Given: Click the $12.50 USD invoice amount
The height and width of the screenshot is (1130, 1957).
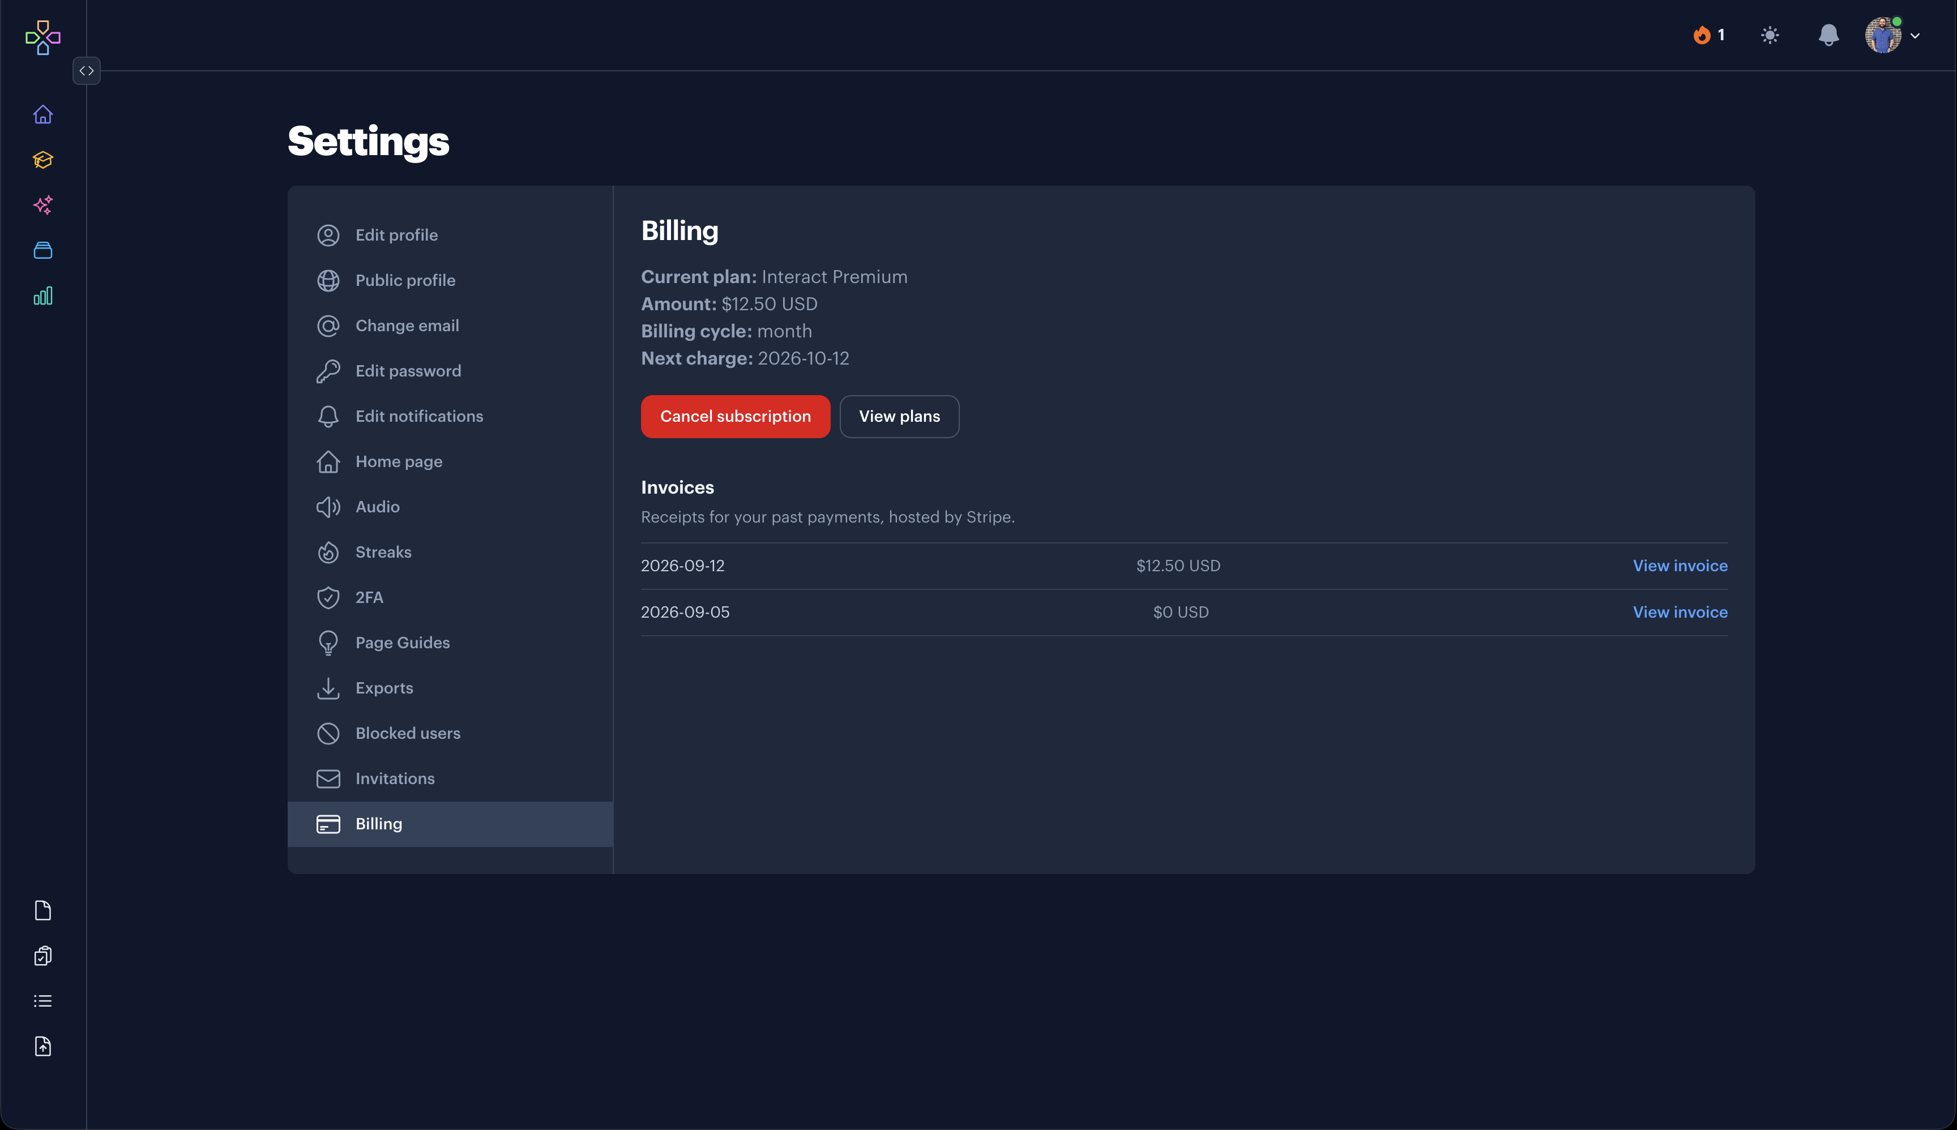Looking at the screenshot, I should (1178, 566).
